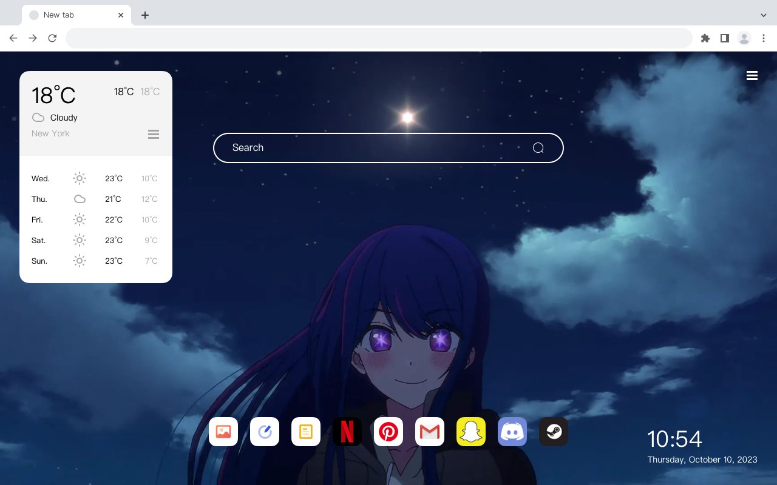Select the Thu. forecast row label
This screenshot has width=777, height=485.
(x=39, y=199)
